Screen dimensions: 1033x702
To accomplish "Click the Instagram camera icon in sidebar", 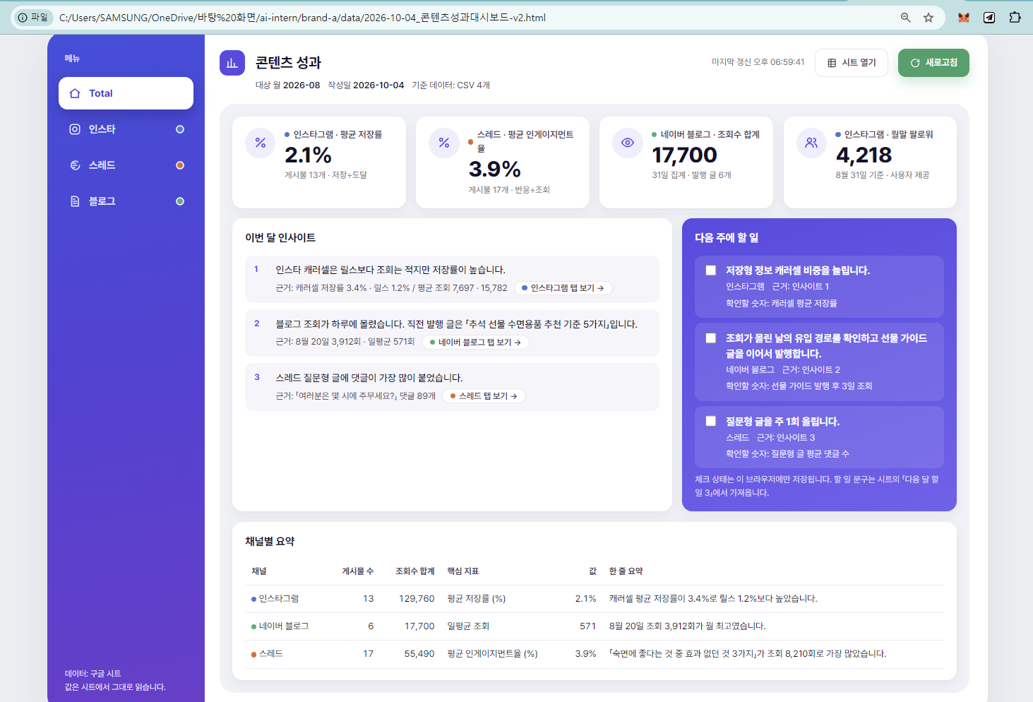I will (x=75, y=129).
